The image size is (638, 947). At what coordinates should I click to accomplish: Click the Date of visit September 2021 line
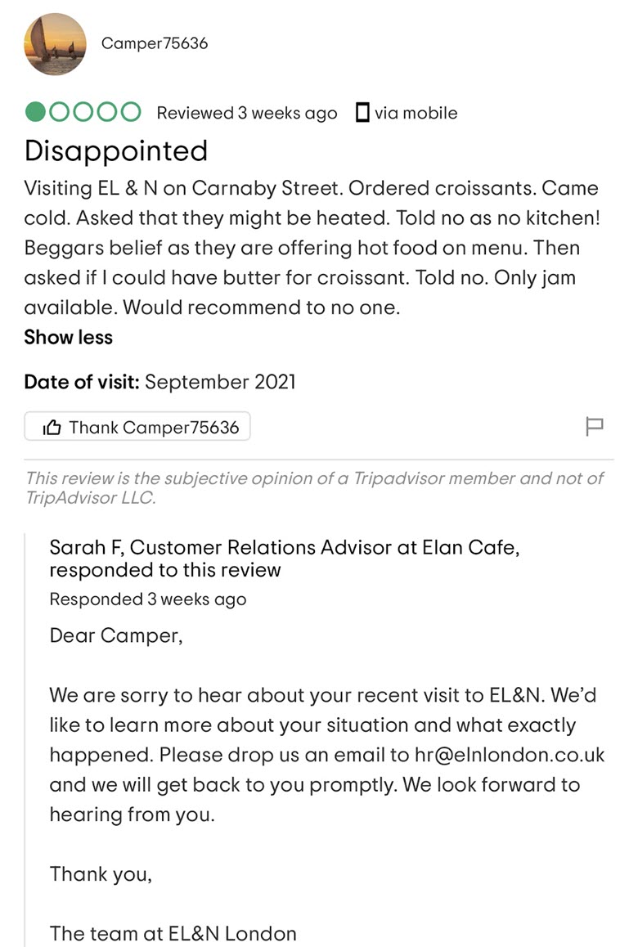160,382
